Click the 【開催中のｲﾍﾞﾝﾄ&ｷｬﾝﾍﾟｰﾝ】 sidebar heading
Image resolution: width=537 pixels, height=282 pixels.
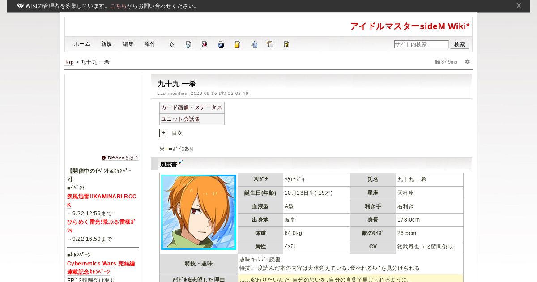point(100,175)
